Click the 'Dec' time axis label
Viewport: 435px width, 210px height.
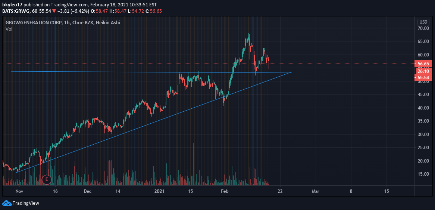point(88,191)
